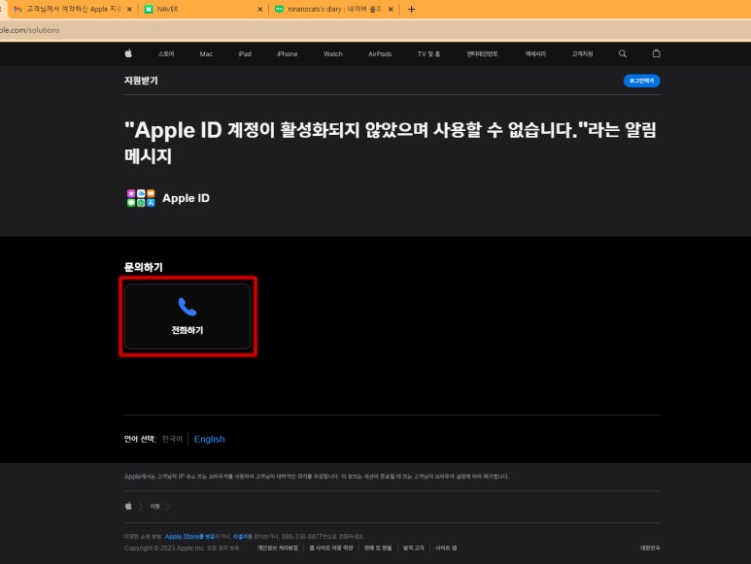Open the 엔터테인먼트 menu item
751x564 pixels.
click(482, 54)
